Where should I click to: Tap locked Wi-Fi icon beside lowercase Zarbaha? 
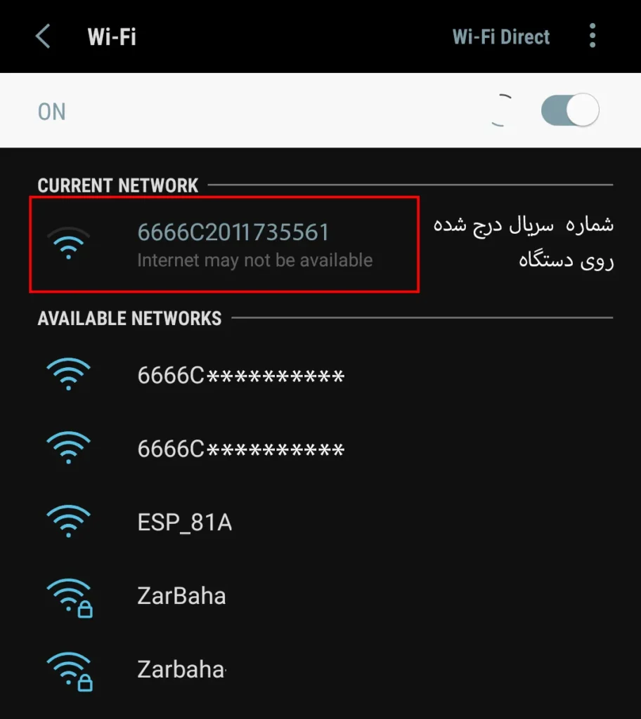70,671
